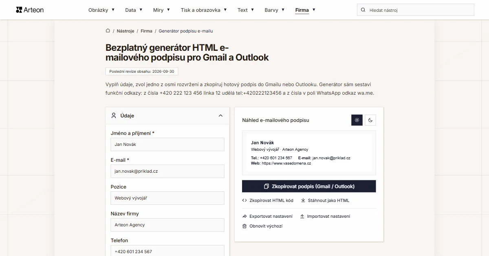Click the Pozice input field
Image resolution: width=489 pixels, height=256 pixels.
point(167,198)
